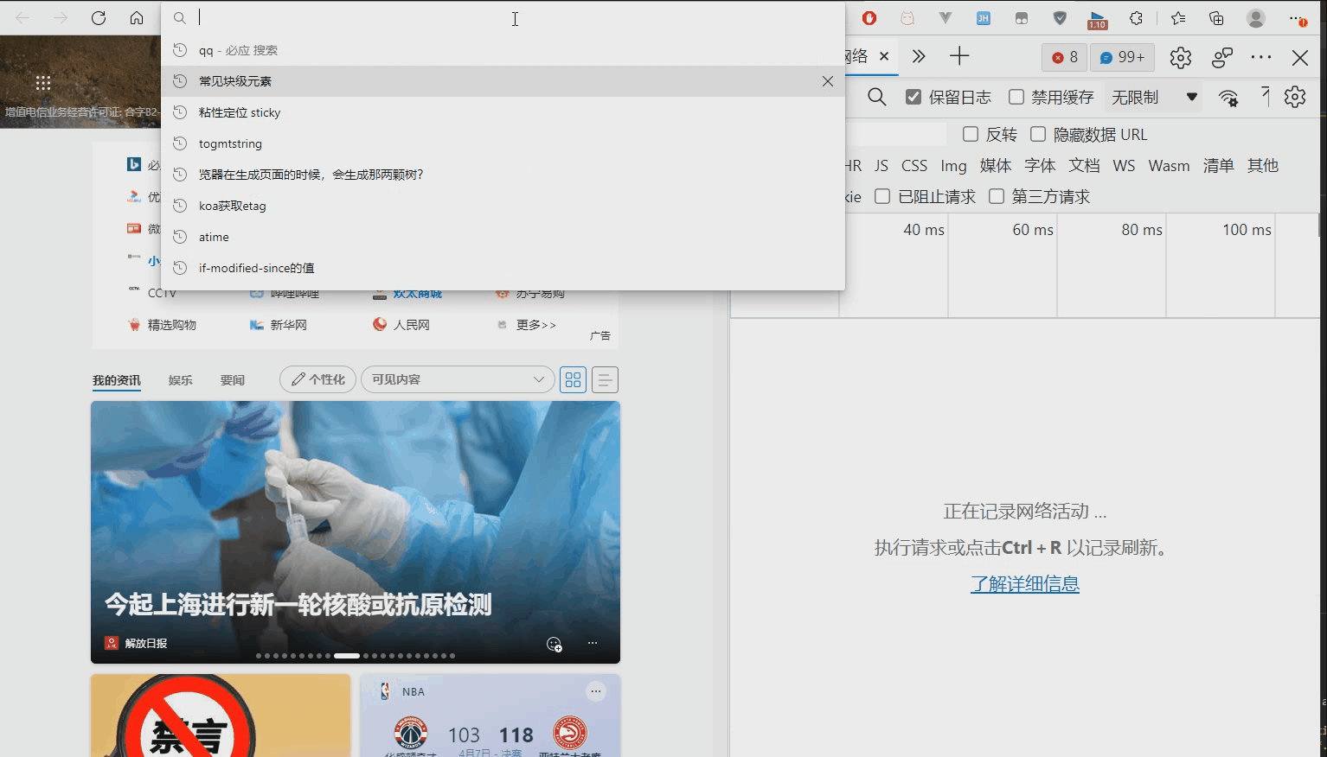Click the user profile avatar

1256,18
